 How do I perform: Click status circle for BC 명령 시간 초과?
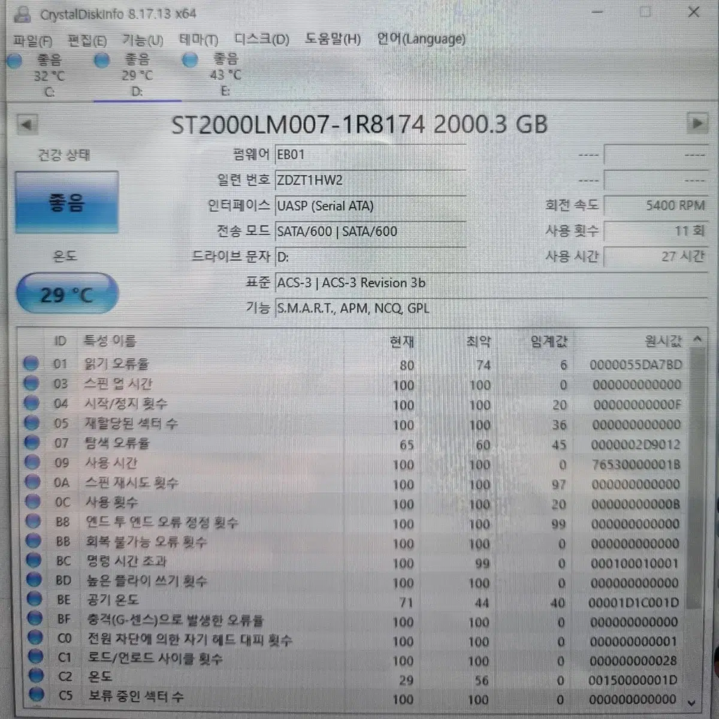click(34, 561)
